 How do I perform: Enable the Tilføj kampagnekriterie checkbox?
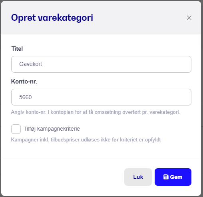[x=16, y=129]
